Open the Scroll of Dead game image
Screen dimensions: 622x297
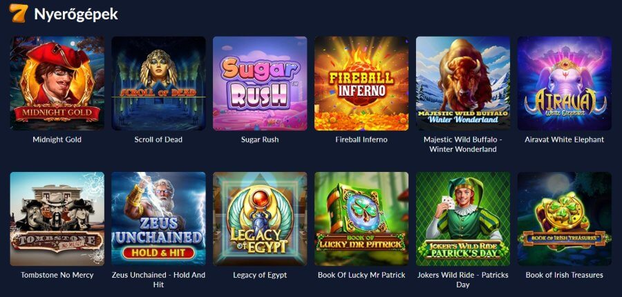coord(159,84)
